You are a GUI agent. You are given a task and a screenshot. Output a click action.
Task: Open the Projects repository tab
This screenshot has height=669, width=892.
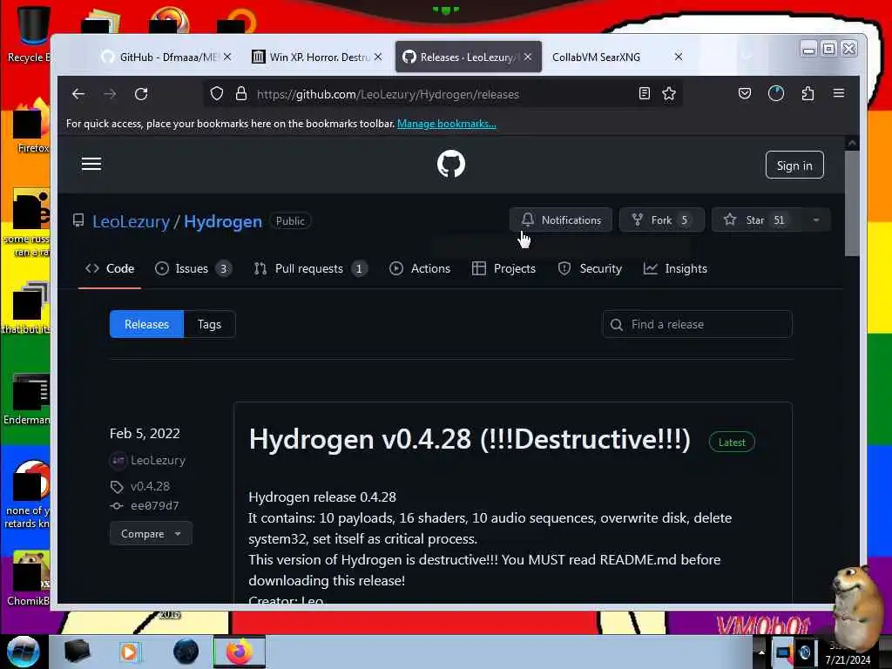[504, 268]
